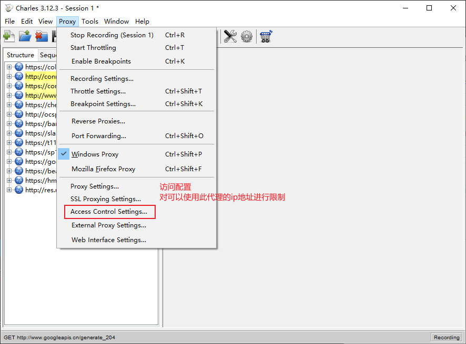Click the Open Session folder icon
Screen dimensions: 466x344
pos(25,36)
